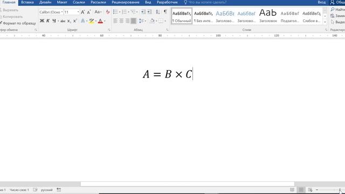Apply red font color

pos(100,21)
